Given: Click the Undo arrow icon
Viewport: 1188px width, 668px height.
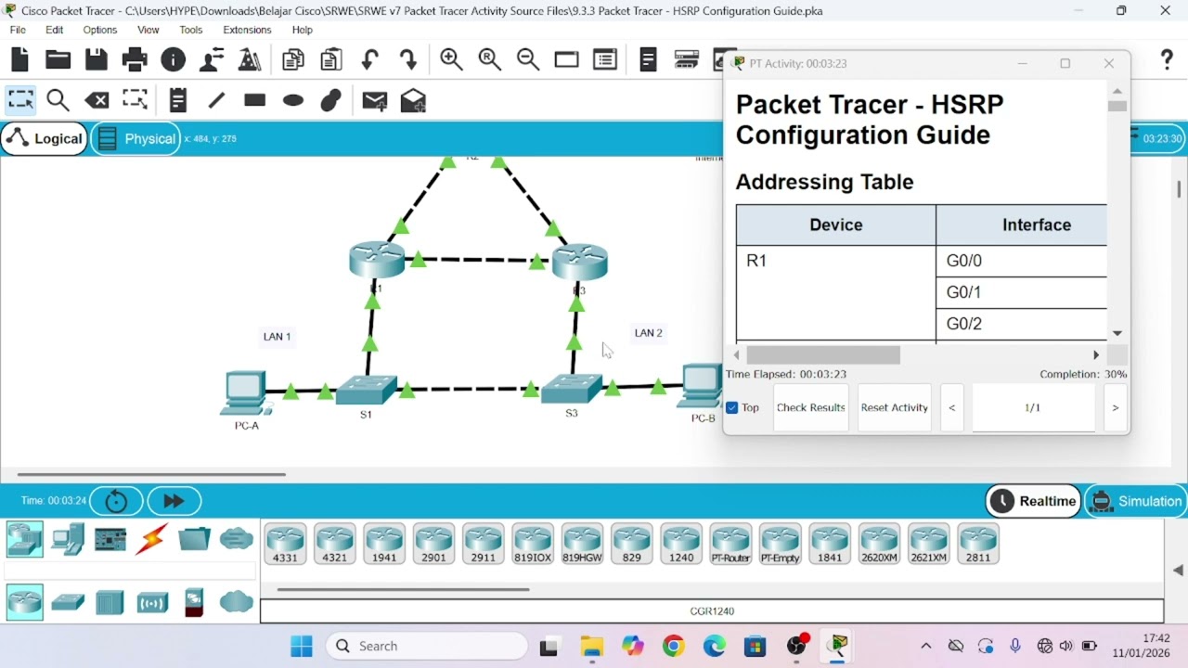Looking at the screenshot, I should [x=370, y=60].
